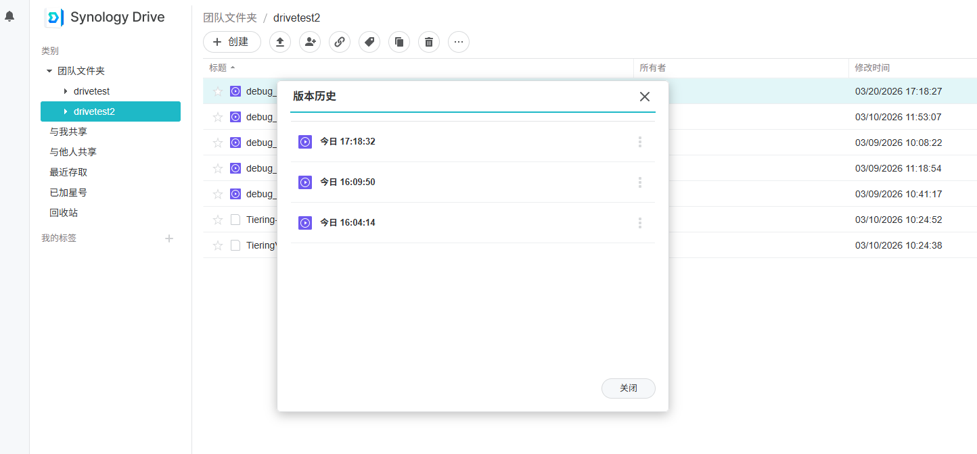
Task: Click the upload icon in toolbar
Action: click(280, 42)
